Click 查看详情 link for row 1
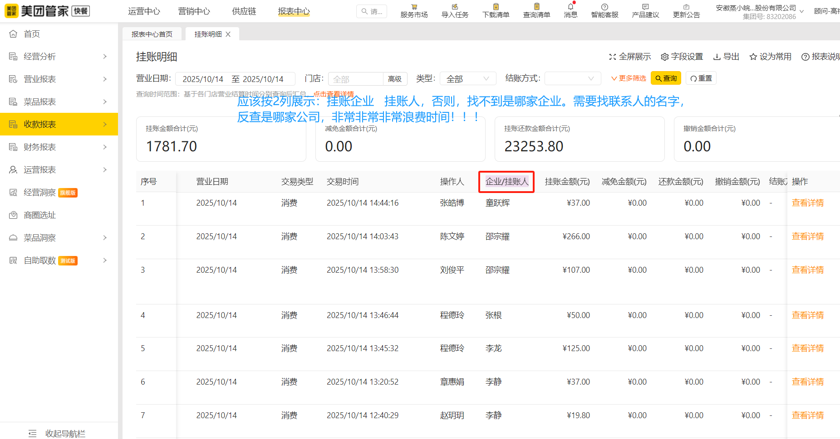 point(807,203)
